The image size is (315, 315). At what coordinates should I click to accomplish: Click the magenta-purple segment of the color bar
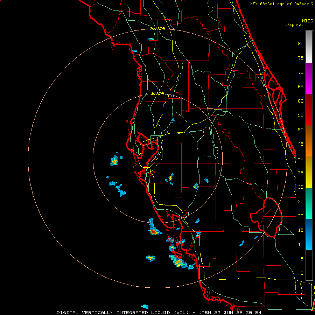[x=309, y=78]
